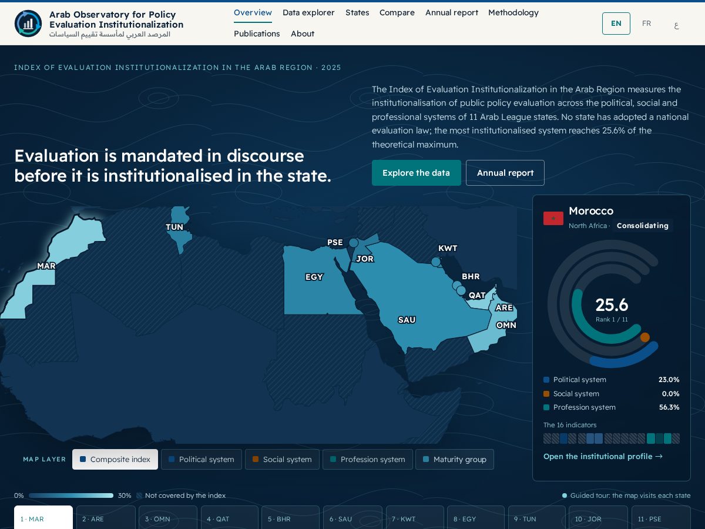Click the 'Not covered by the index' swatch
This screenshot has height=529, width=705.
point(139,495)
